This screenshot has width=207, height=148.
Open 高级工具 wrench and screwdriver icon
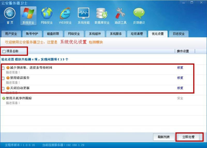120,13
